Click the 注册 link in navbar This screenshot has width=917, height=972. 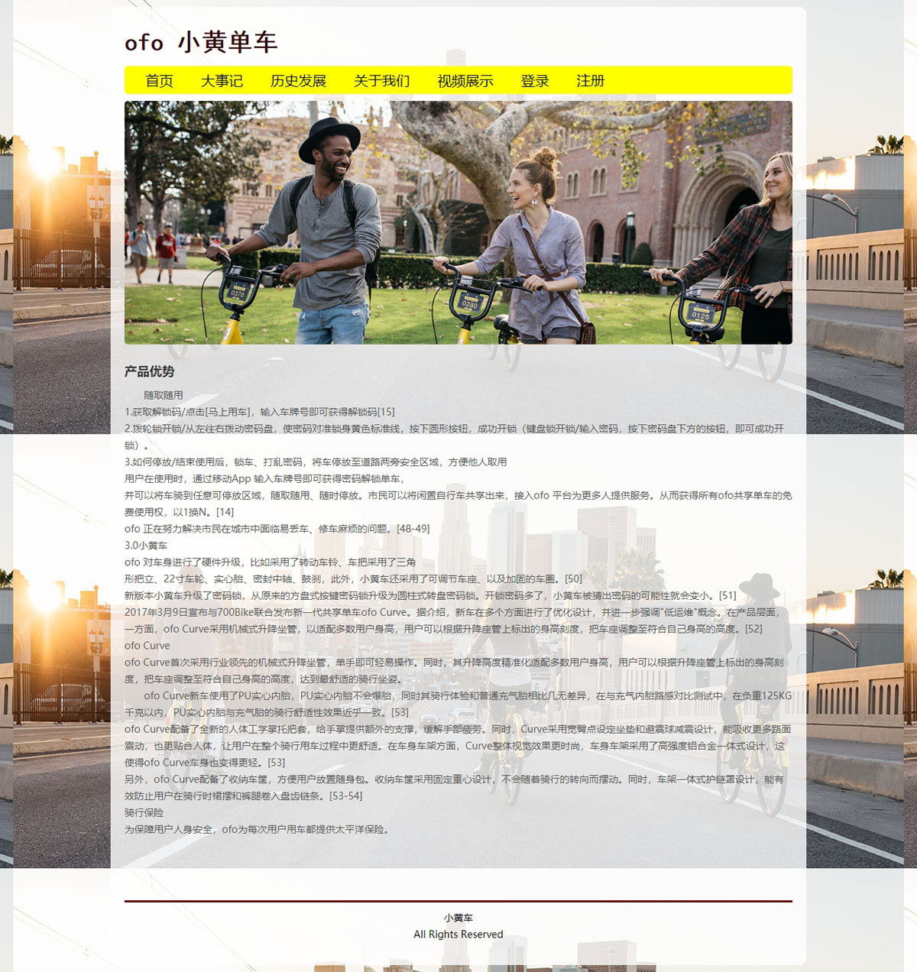point(590,81)
